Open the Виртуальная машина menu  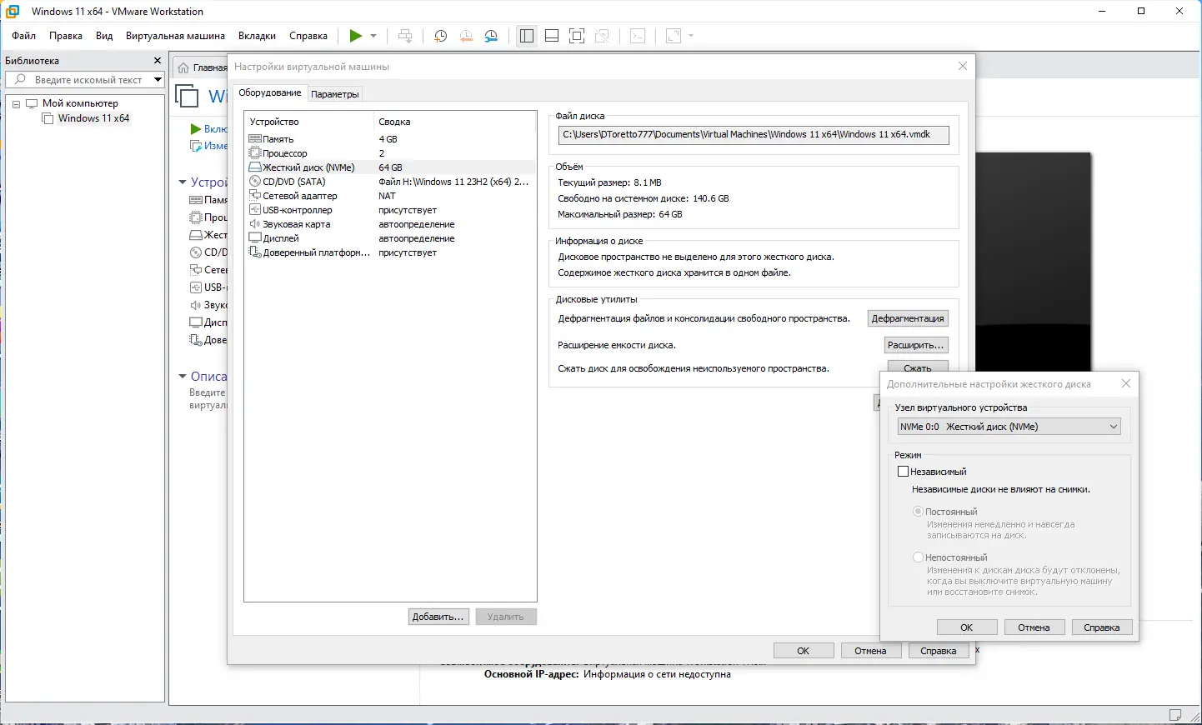[x=175, y=36]
